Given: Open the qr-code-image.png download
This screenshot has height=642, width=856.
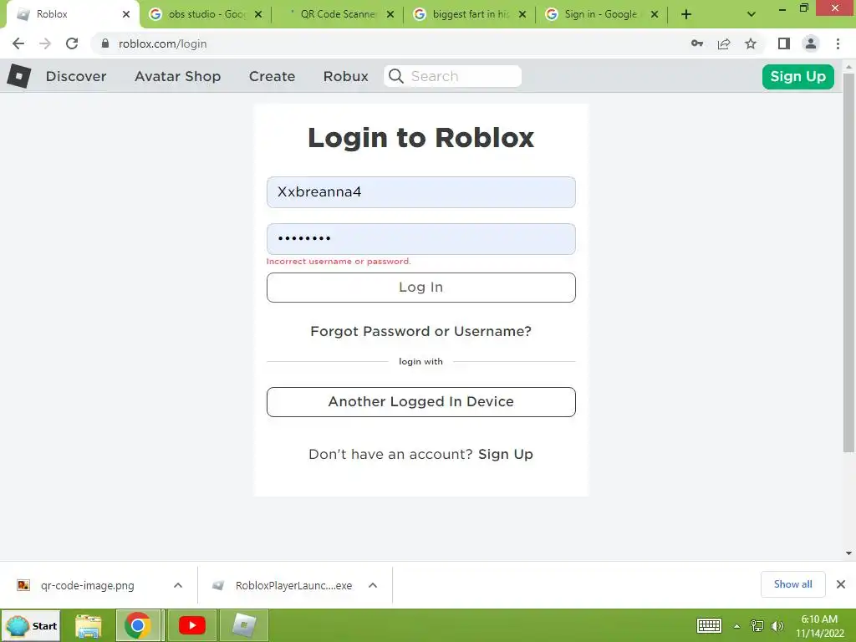Looking at the screenshot, I should click(87, 585).
